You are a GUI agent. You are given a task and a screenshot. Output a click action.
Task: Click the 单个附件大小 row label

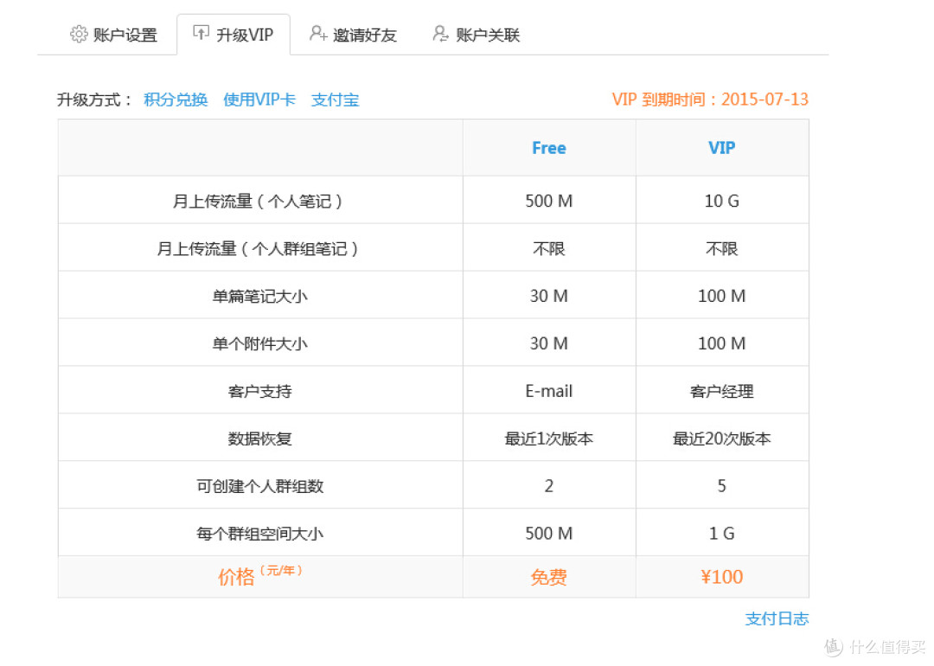[x=259, y=343]
